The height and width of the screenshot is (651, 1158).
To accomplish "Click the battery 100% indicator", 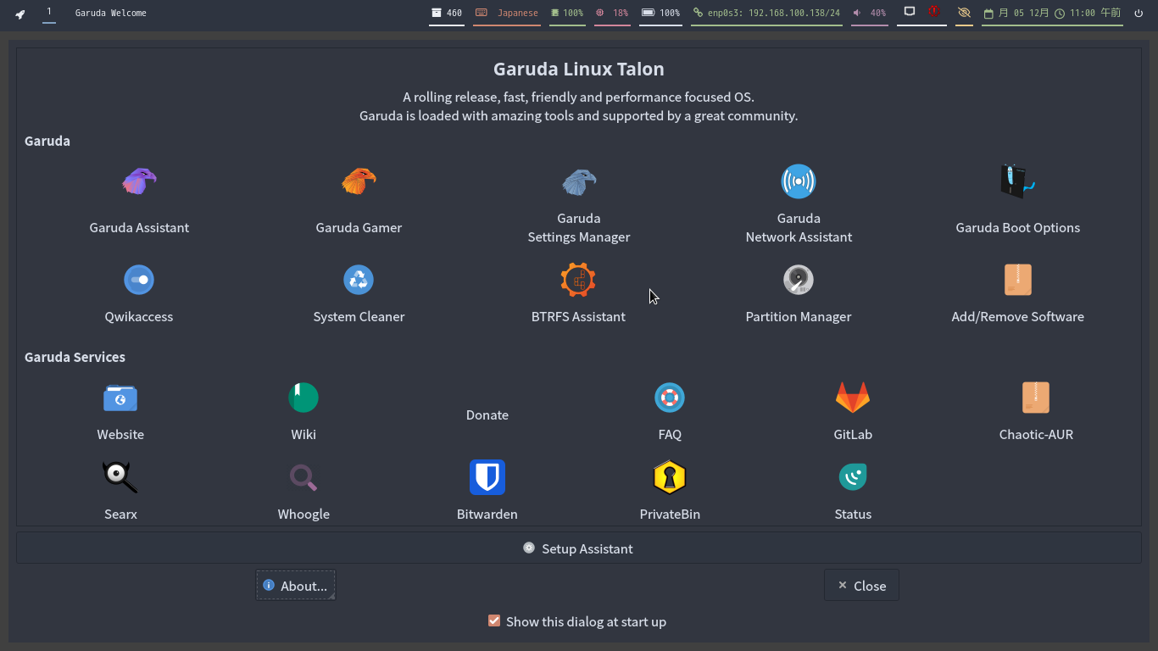I will 661,14.
